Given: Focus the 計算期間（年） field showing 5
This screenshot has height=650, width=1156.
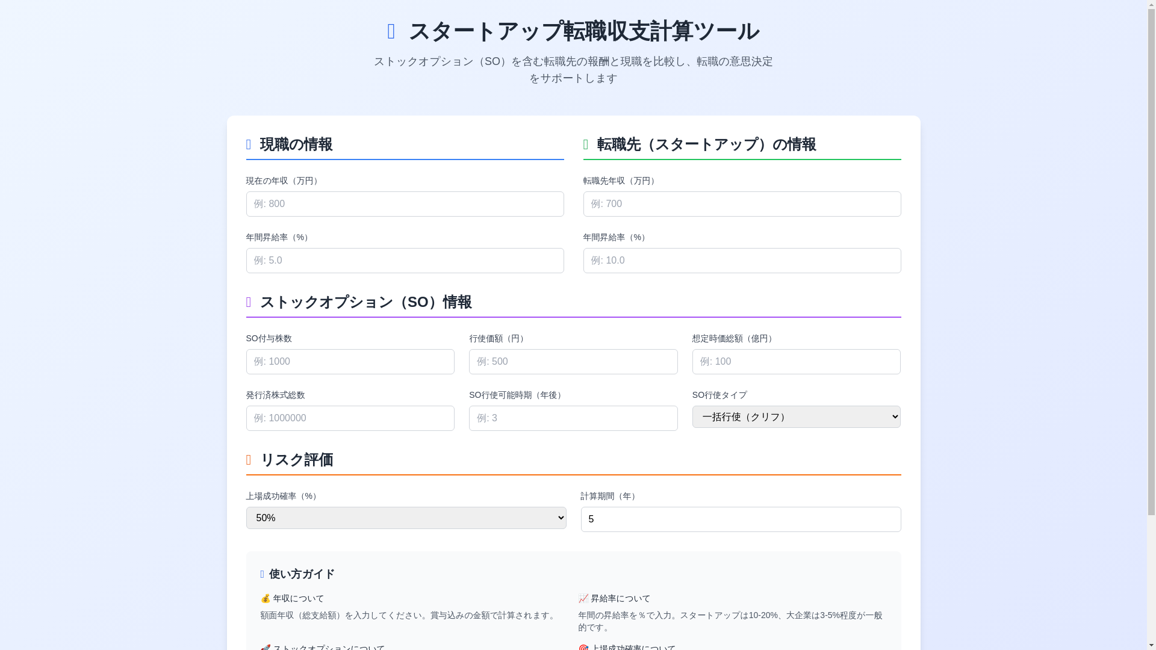Looking at the screenshot, I should pos(741,519).
